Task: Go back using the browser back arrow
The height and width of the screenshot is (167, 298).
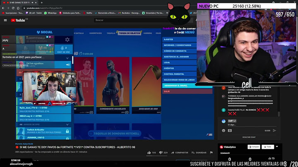Action: [x=3, y=8]
